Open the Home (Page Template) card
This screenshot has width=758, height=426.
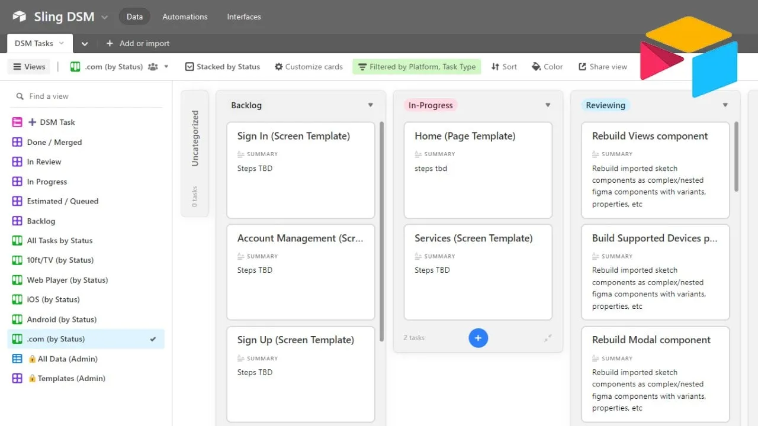coord(478,170)
